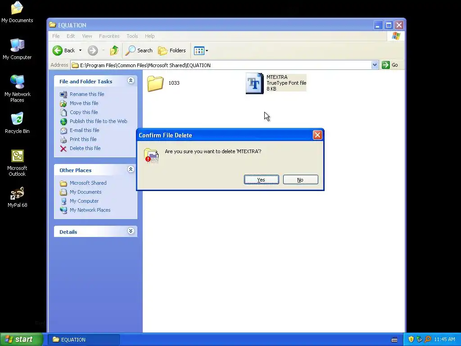Go to My Network Places in Other Places
The image size is (461, 346).
(90, 210)
